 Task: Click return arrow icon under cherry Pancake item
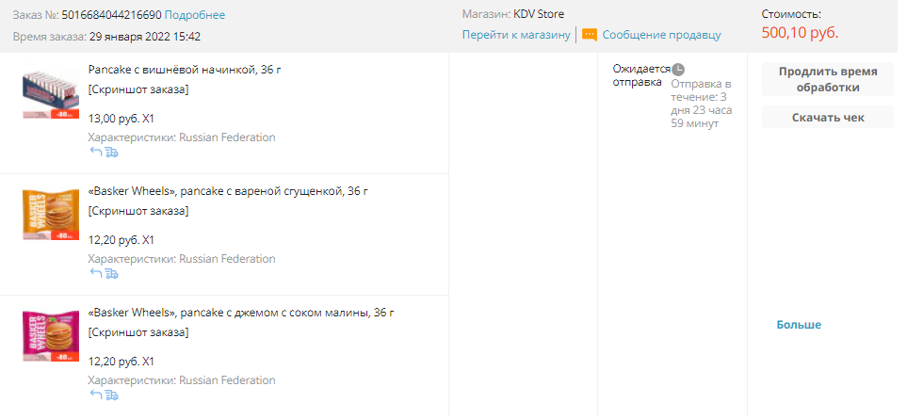(x=96, y=152)
